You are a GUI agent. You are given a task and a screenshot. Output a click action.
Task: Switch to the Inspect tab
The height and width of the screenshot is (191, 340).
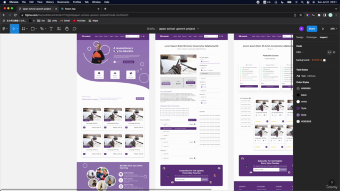(x=324, y=37)
